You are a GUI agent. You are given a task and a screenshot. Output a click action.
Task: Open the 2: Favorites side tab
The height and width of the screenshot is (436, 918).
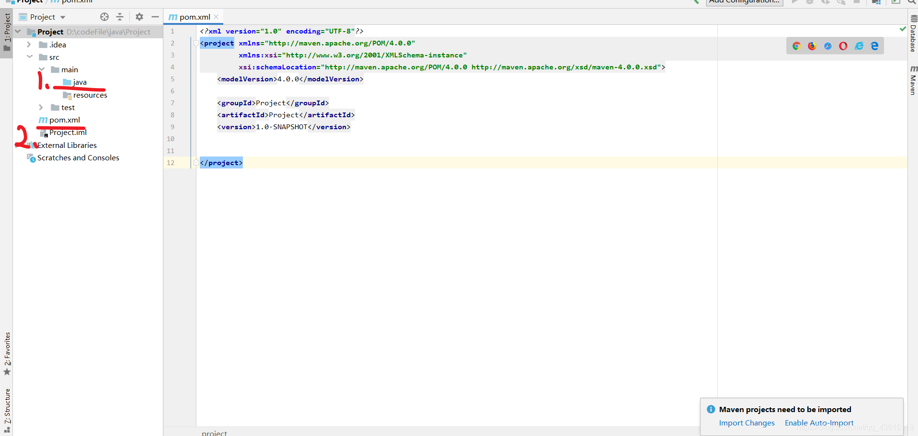[x=7, y=353]
